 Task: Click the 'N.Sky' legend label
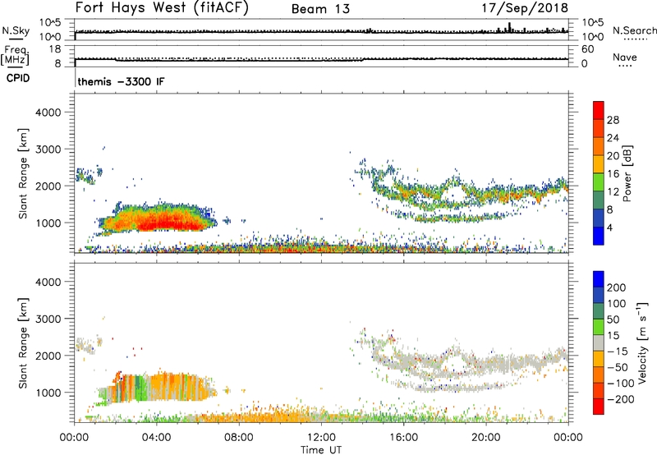point(16,30)
